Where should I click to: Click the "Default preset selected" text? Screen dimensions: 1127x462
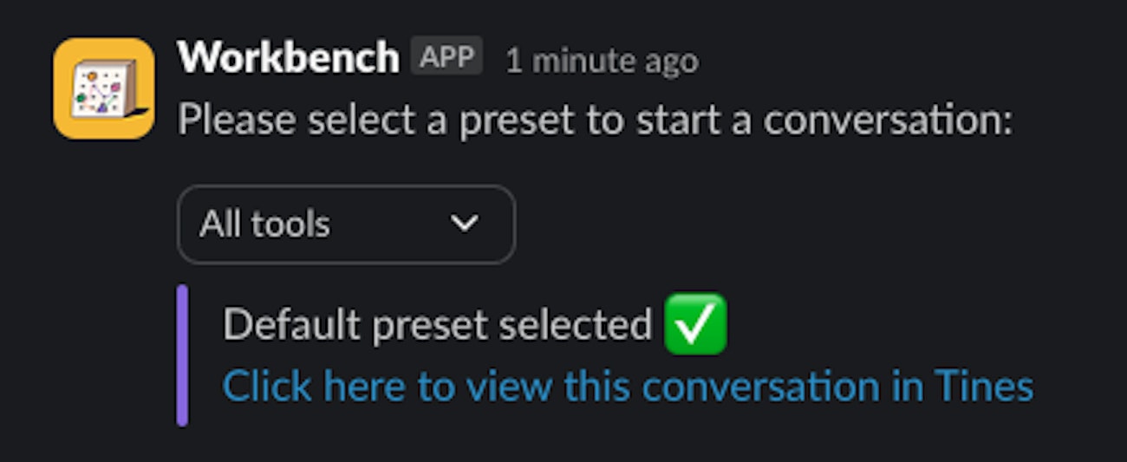(x=437, y=325)
